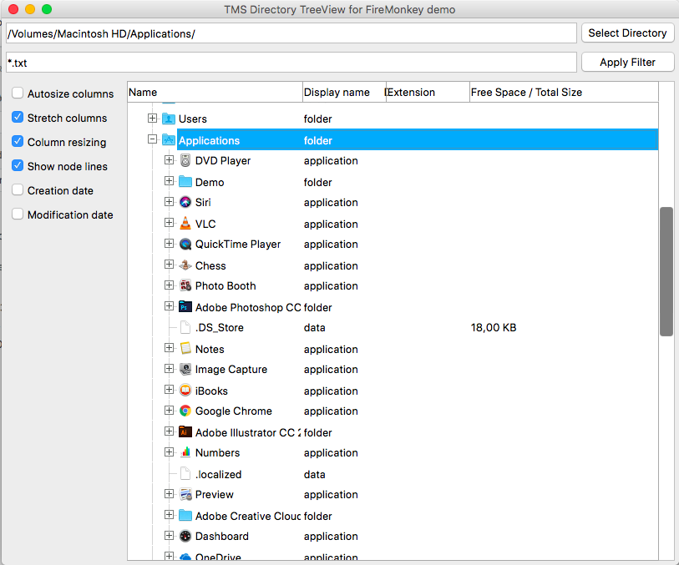Expand the Siri node

pyautogui.click(x=169, y=202)
